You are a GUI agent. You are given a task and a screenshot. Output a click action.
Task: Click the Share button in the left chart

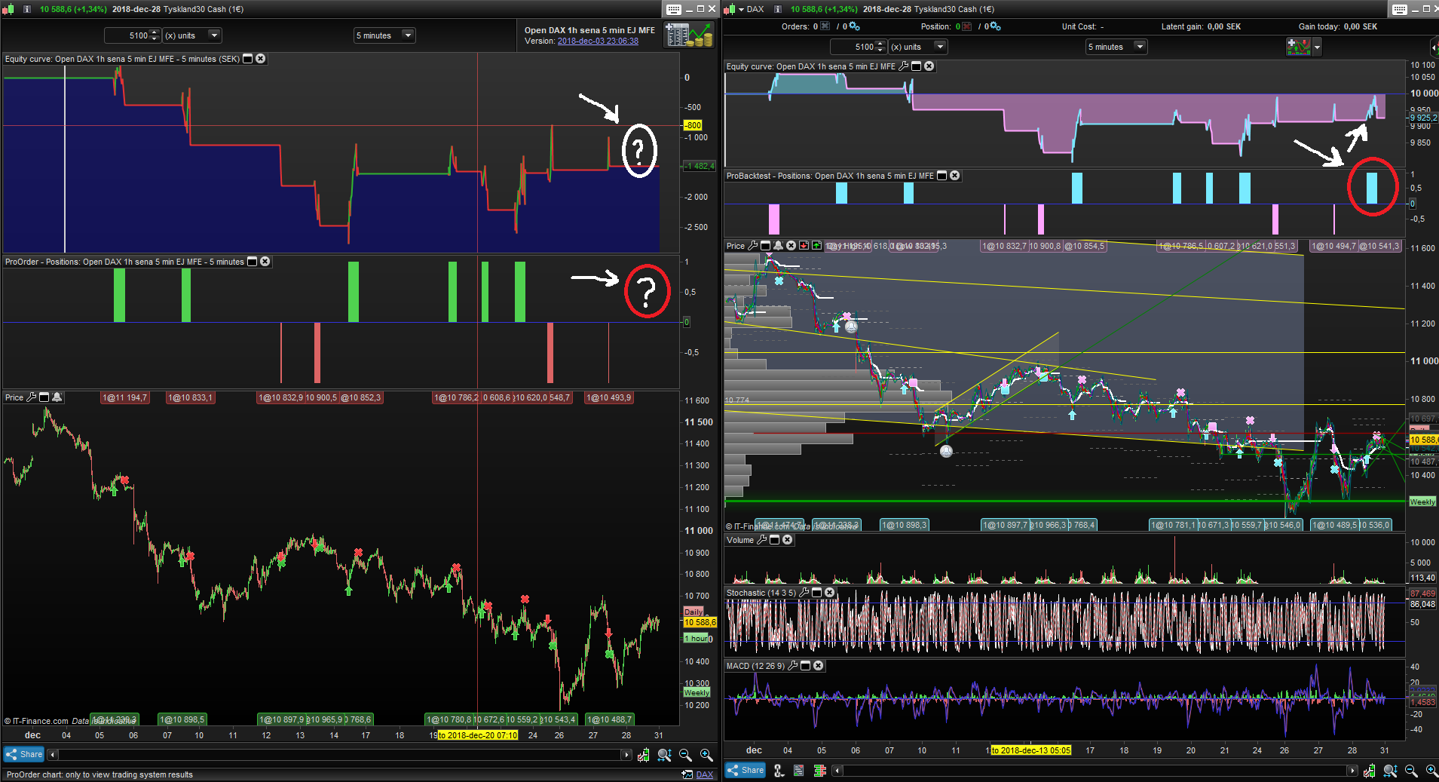point(24,754)
